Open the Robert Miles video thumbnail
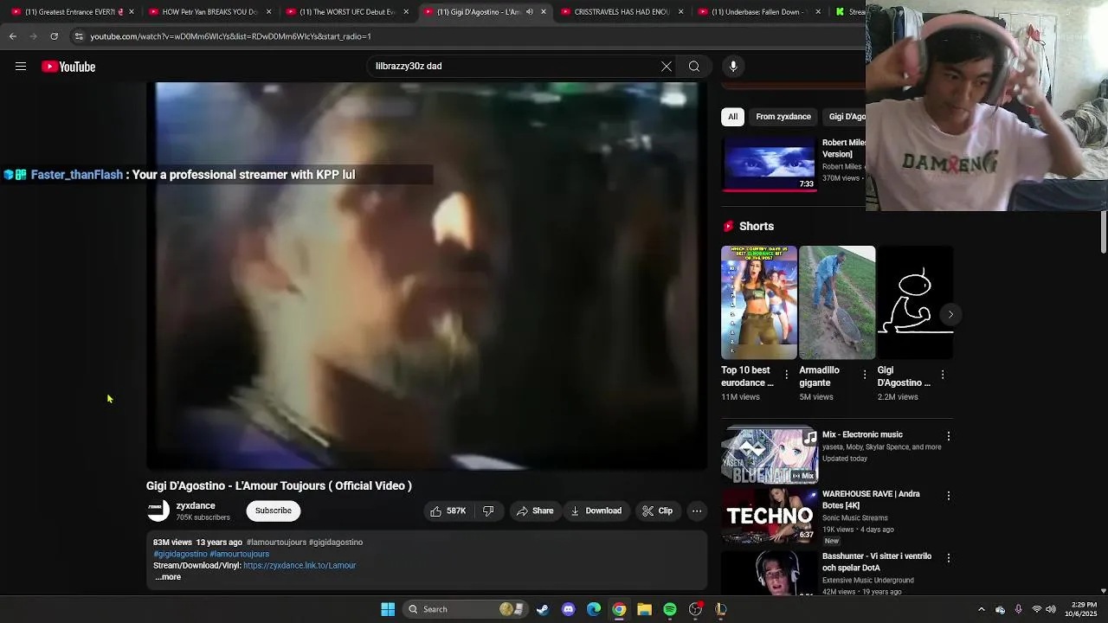Image resolution: width=1108 pixels, height=623 pixels. pyautogui.click(x=770, y=164)
